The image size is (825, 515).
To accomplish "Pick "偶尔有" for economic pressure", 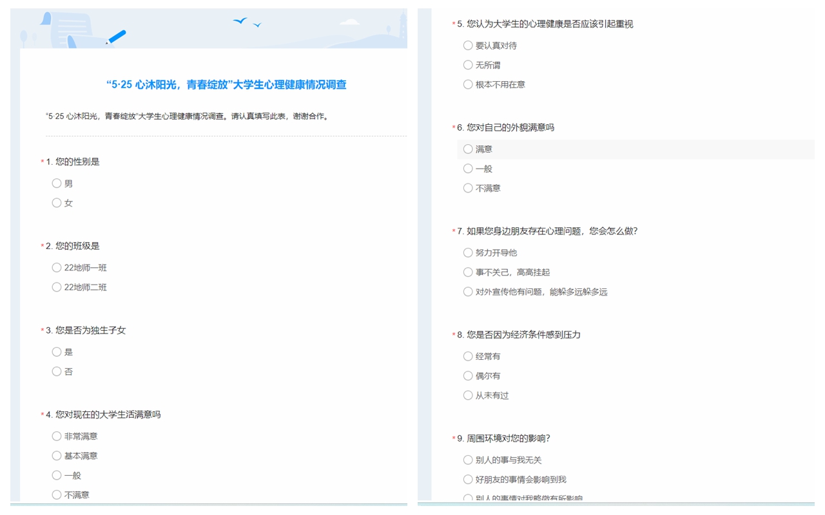I will coord(468,376).
